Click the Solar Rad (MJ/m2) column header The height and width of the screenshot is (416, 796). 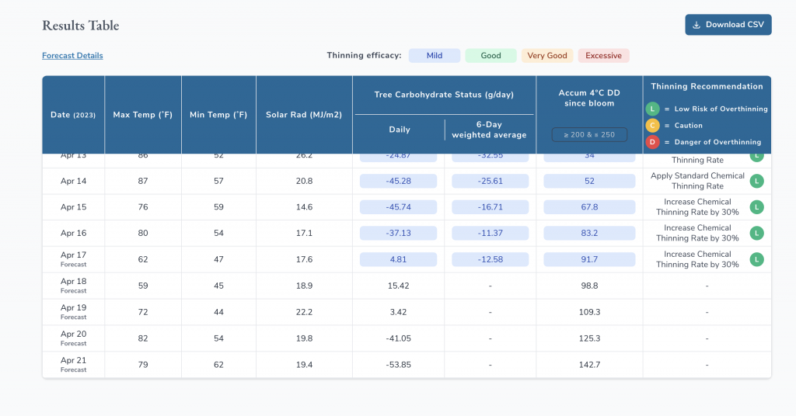click(x=304, y=115)
